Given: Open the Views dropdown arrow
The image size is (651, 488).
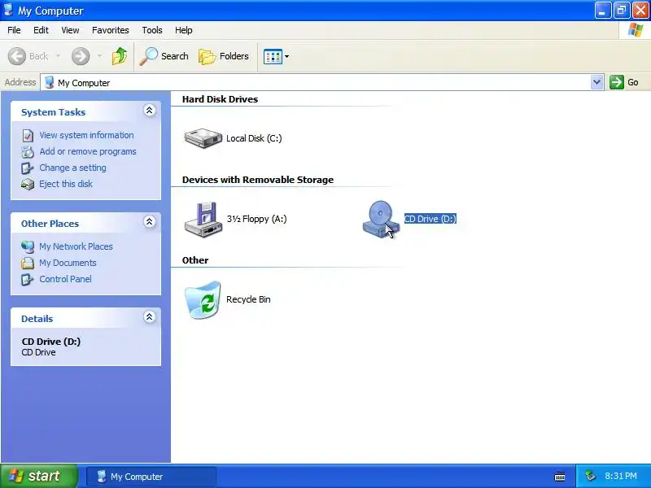Looking at the screenshot, I should 286,56.
